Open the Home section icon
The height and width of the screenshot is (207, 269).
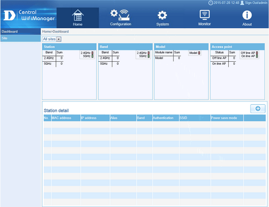click(77, 17)
